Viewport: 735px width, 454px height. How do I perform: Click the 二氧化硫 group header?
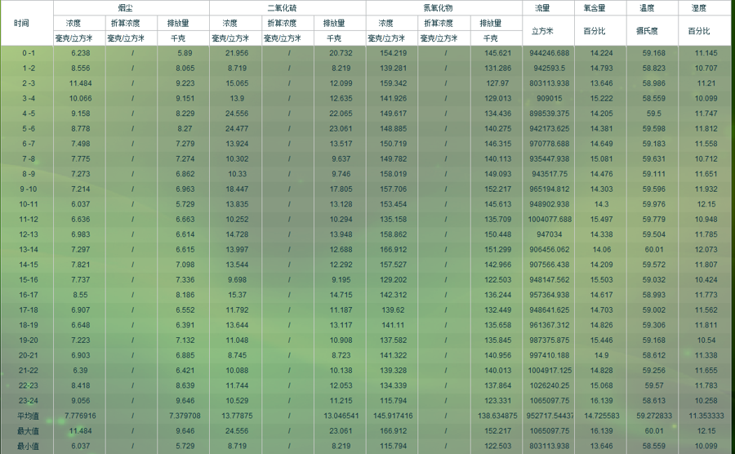pos(287,7)
